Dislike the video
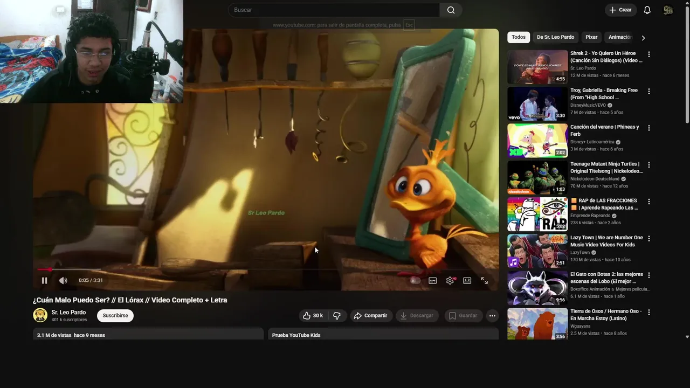Viewport: 690px width, 388px height. [337, 316]
